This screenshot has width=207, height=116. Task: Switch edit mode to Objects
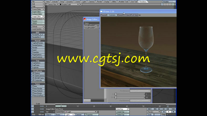[50, 115]
